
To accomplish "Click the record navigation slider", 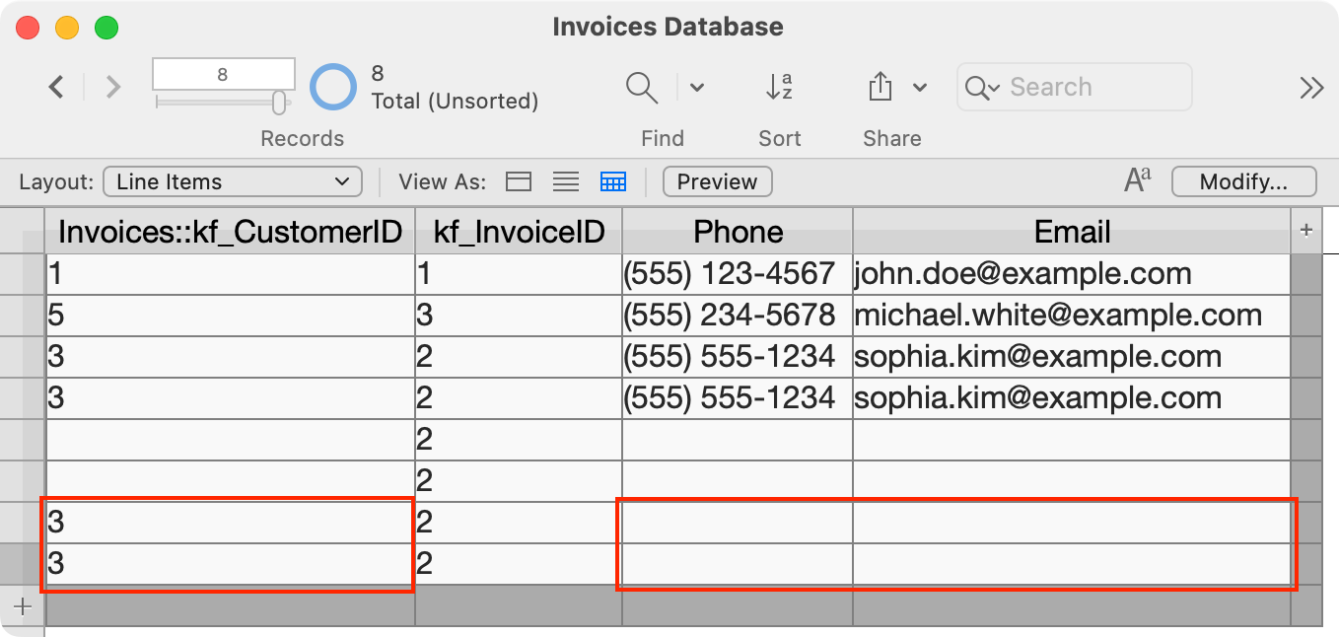I will point(222,103).
